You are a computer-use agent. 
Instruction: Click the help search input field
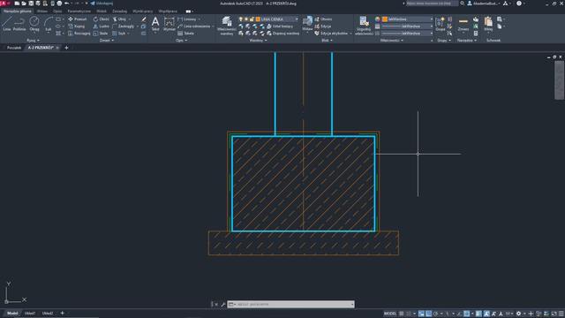[x=432, y=4]
